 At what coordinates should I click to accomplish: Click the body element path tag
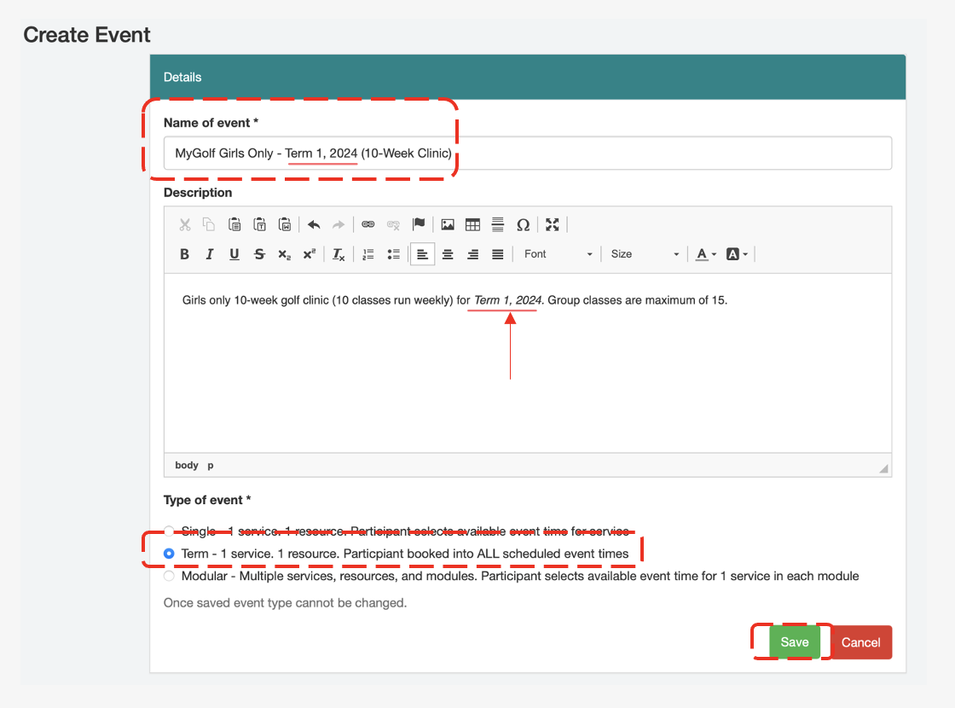187,465
